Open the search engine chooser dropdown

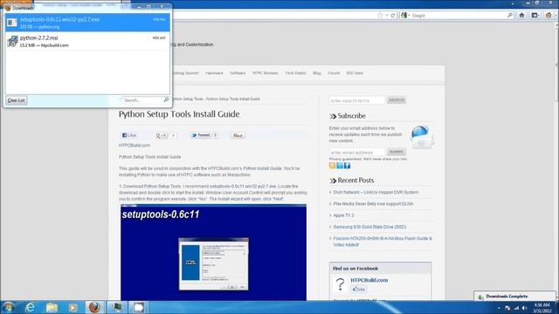(404, 16)
